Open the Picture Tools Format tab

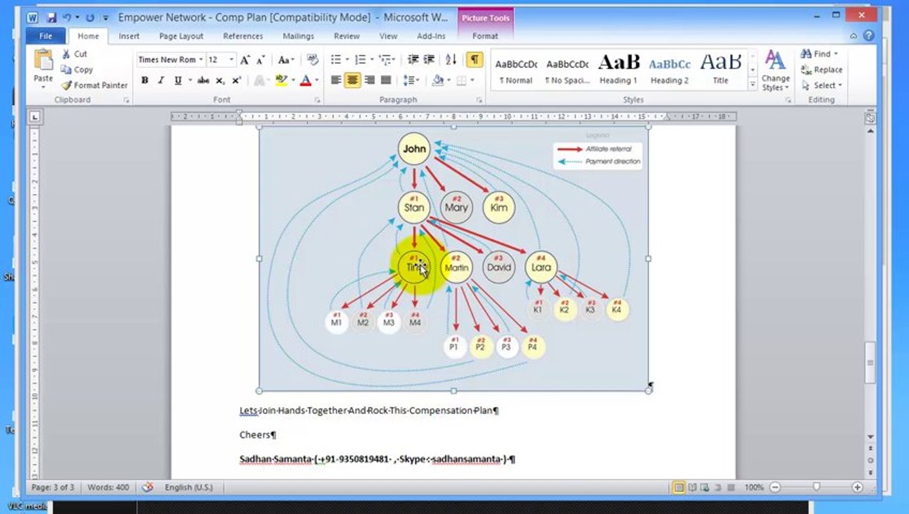pos(485,36)
